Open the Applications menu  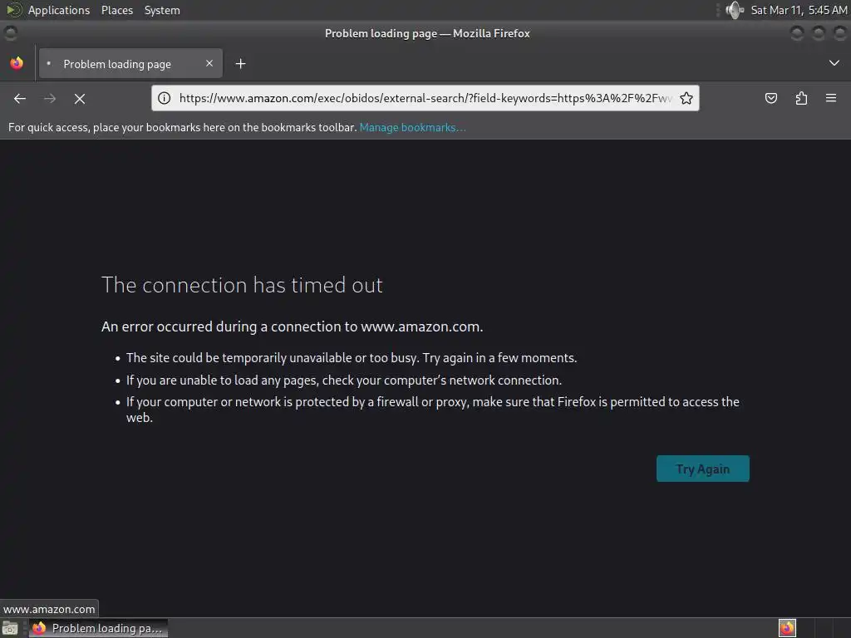[59, 10]
